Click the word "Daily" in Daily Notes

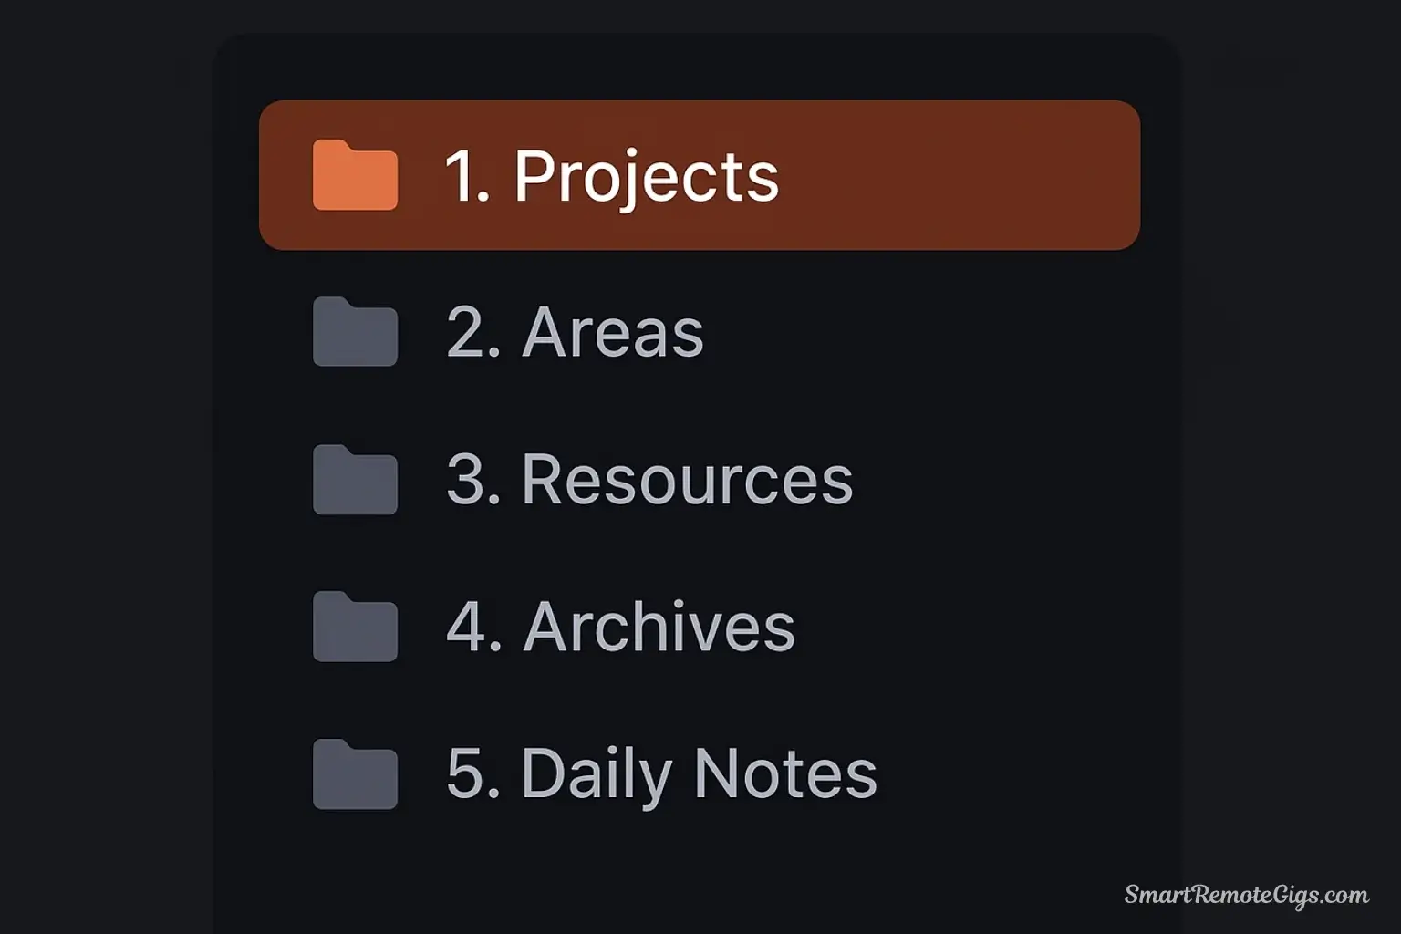(596, 774)
